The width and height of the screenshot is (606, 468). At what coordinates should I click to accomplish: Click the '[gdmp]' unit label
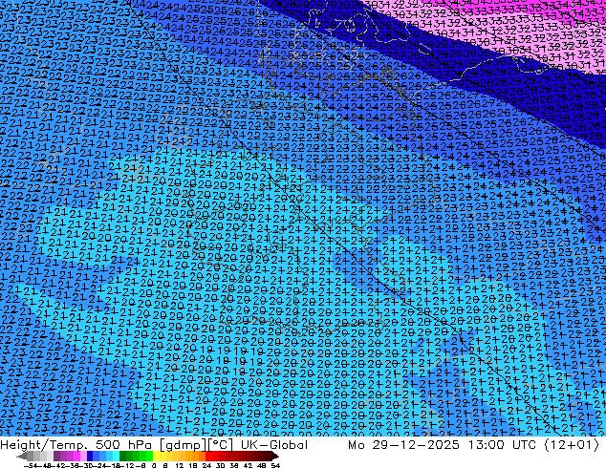click(182, 445)
